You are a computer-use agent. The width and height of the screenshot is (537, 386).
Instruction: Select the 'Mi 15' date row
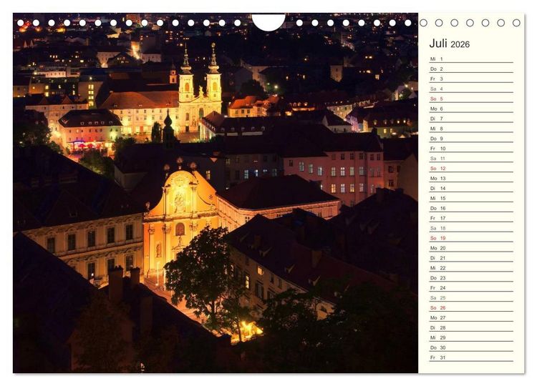click(x=471, y=198)
